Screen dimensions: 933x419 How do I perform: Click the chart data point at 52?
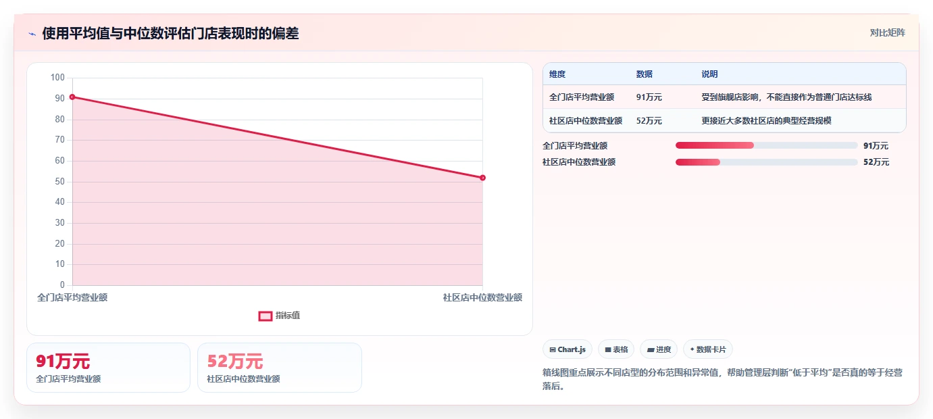[x=482, y=178]
